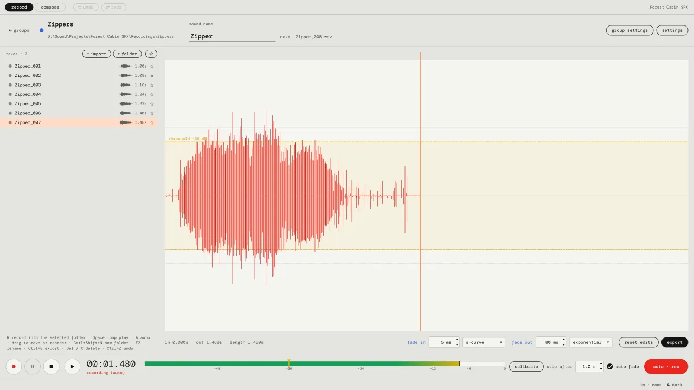
Task: Switch to compose tab
Action: (x=50, y=8)
